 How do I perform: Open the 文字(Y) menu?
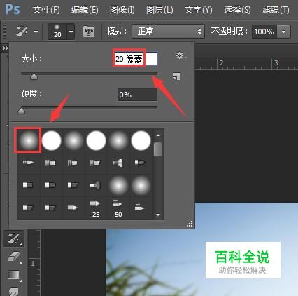click(199, 10)
